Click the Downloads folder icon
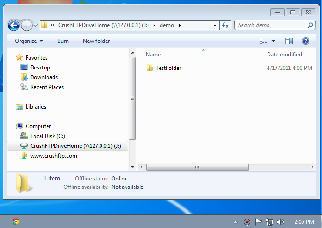 pos(24,77)
